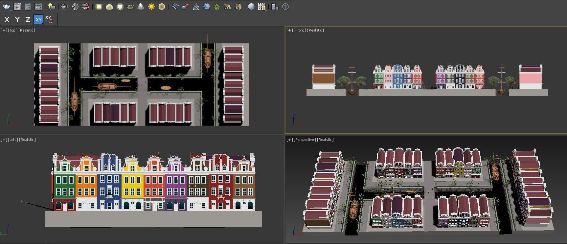Image resolution: width=567 pixels, height=244 pixels.
Task: Open Realistic shading menu in Front viewport
Action: [315, 30]
